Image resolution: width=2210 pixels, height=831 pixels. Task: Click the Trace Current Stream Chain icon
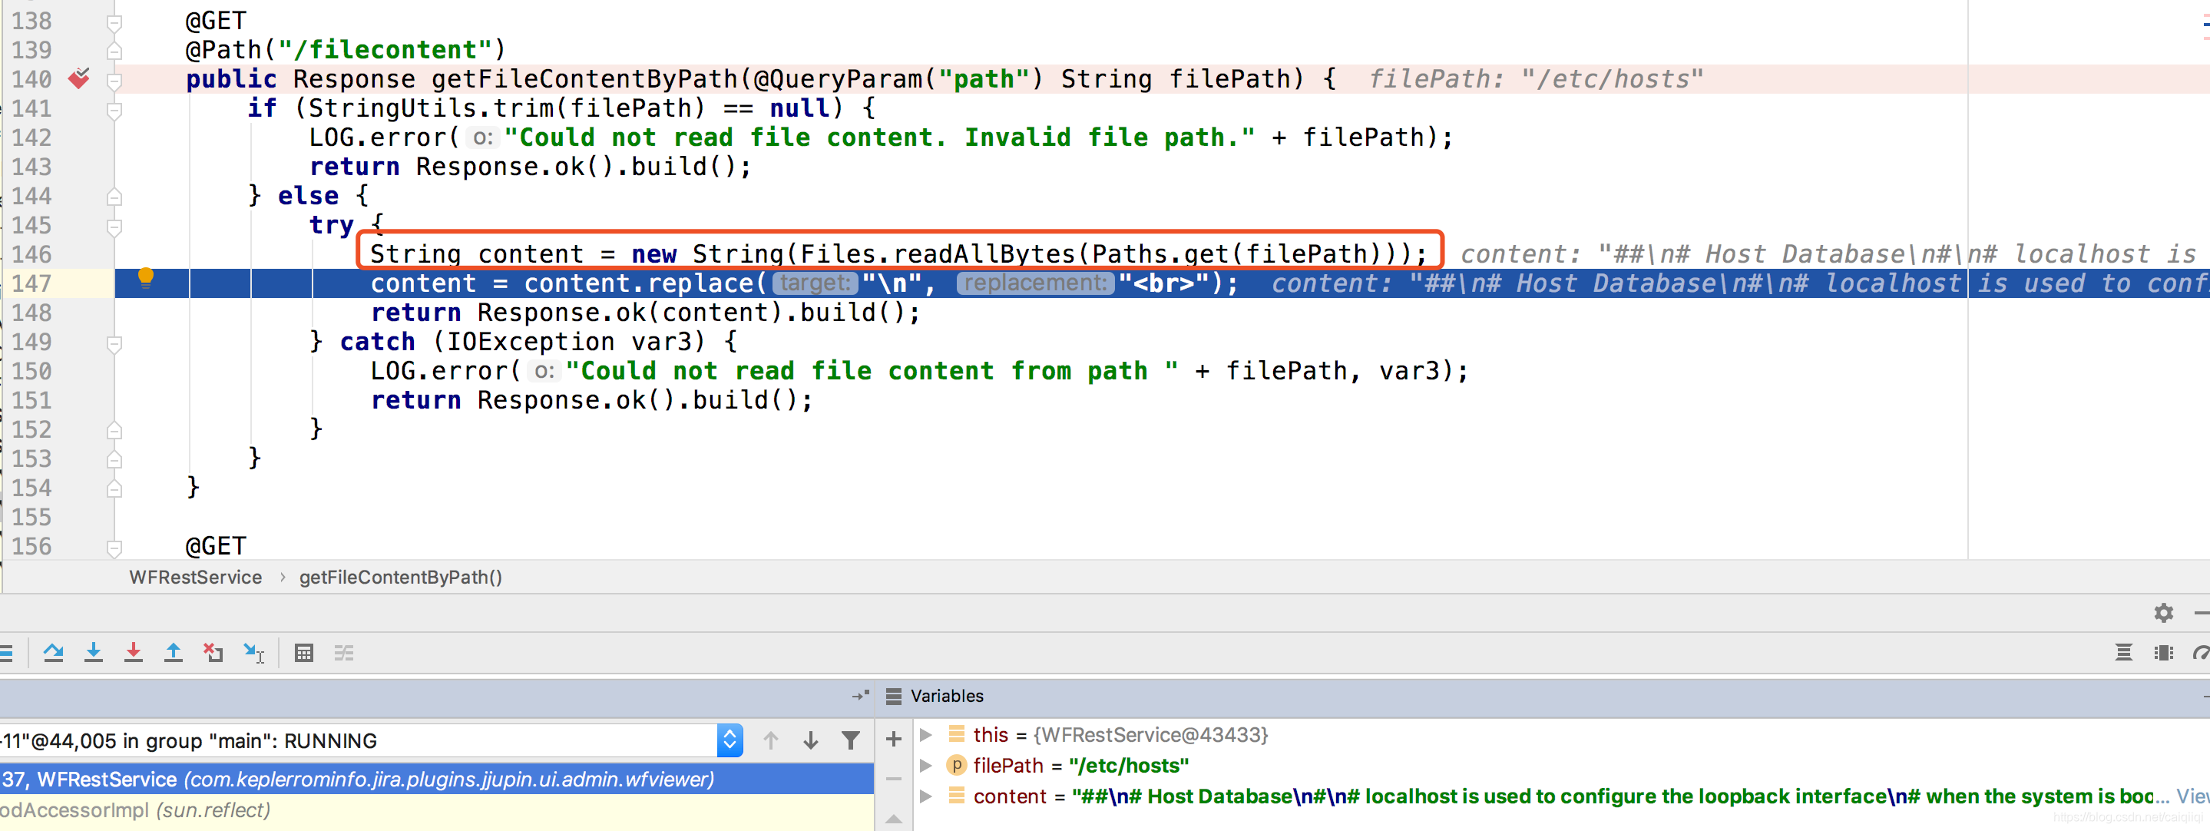point(344,654)
